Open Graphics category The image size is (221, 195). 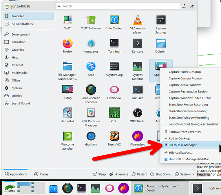point(28,50)
